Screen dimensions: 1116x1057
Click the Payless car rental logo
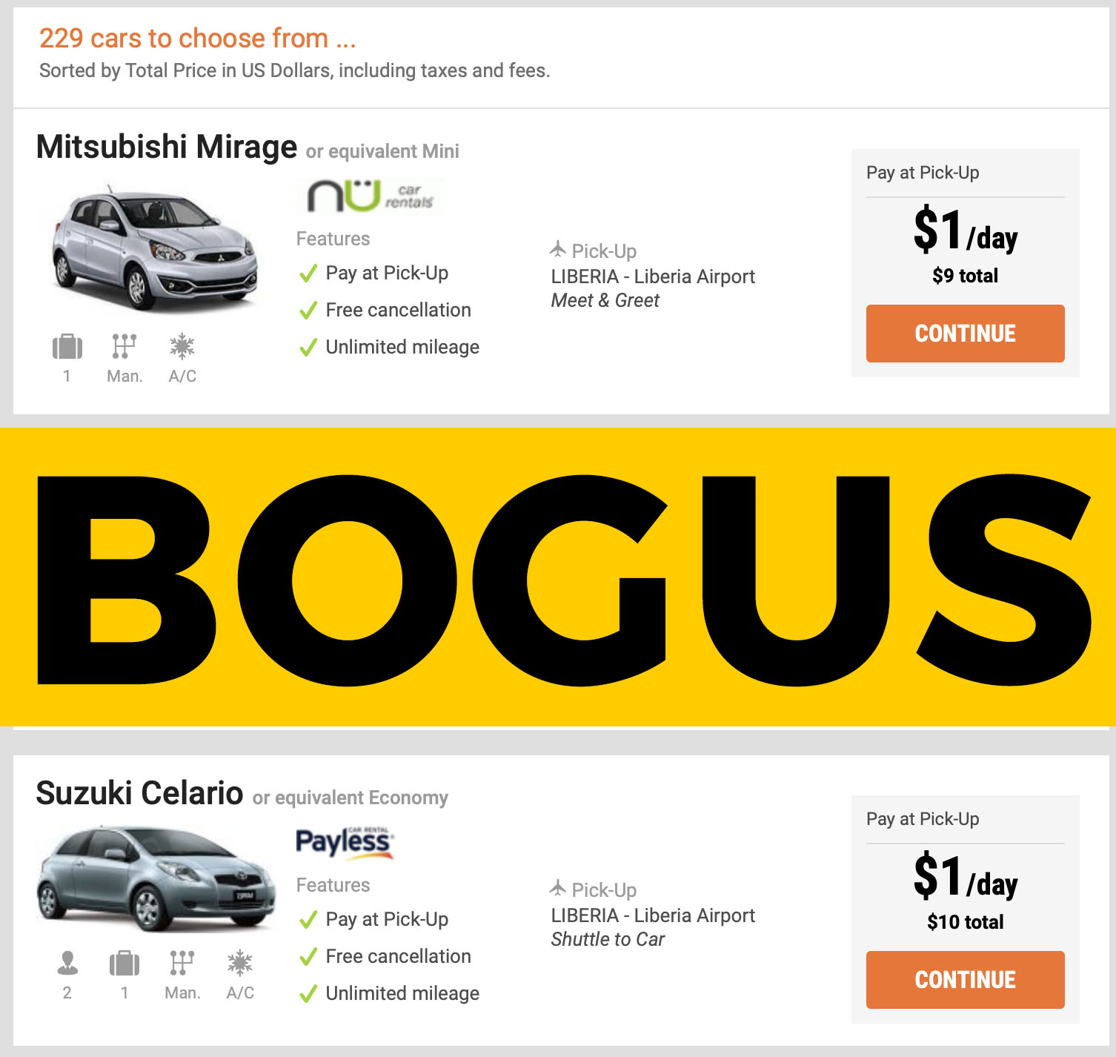[x=345, y=843]
